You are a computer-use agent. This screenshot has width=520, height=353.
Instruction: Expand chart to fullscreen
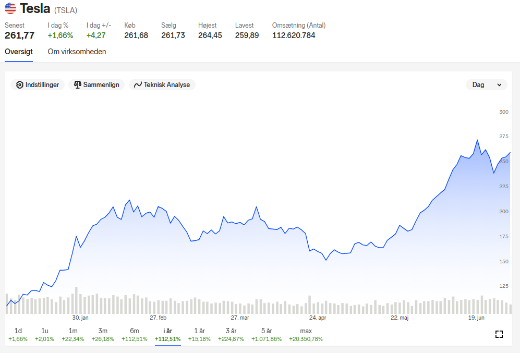pos(499,334)
